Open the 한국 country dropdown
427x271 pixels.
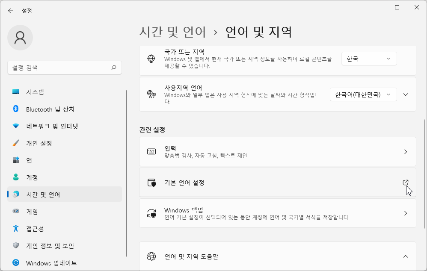369,59
